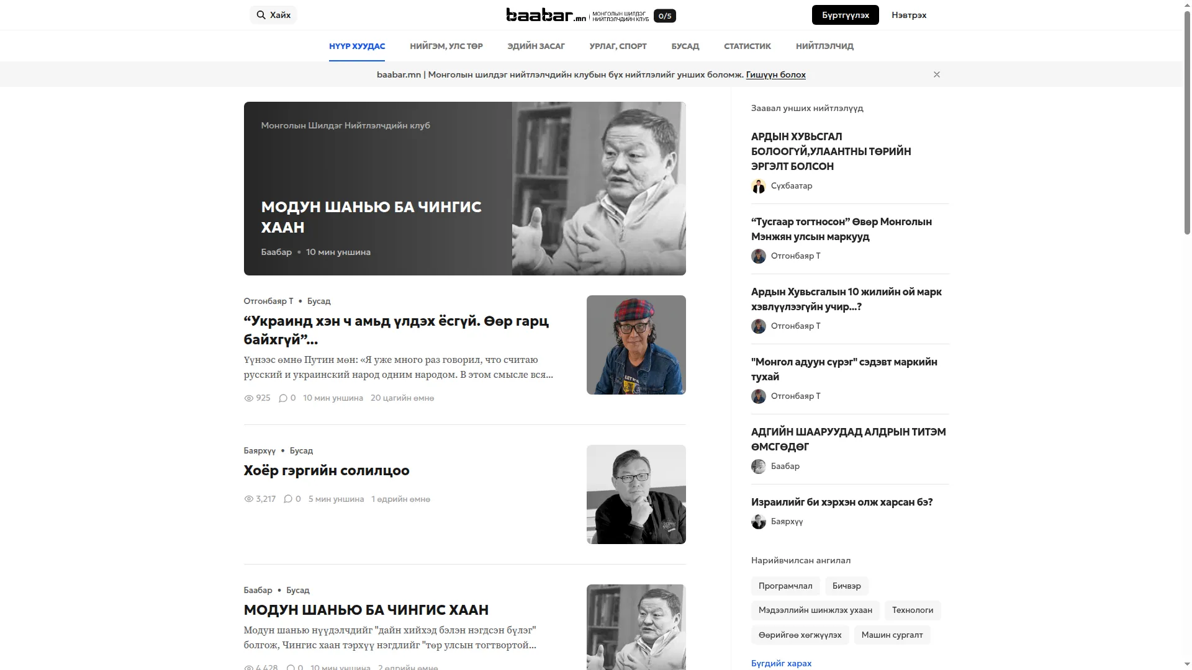Select the Технологи topic tag
Image resolution: width=1192 pixels, height=670 pixels.
pyautogui.click(x=913, y=610)
